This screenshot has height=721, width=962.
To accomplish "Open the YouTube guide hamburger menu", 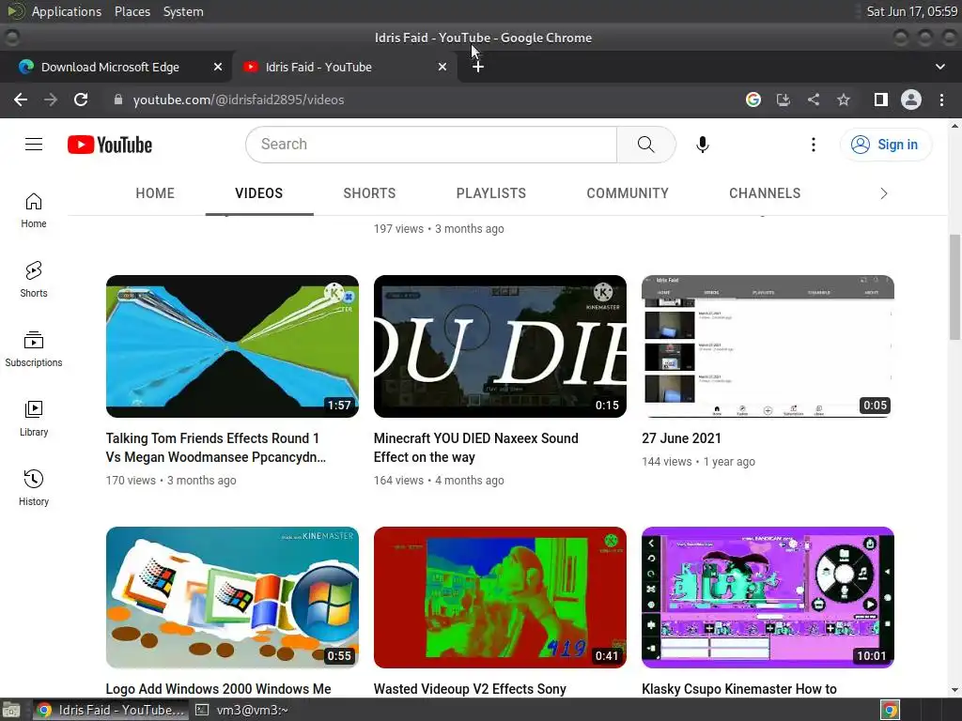I will coord(34,145).
